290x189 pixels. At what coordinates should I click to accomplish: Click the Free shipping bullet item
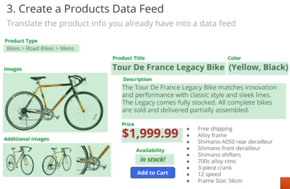click(215, 128)
